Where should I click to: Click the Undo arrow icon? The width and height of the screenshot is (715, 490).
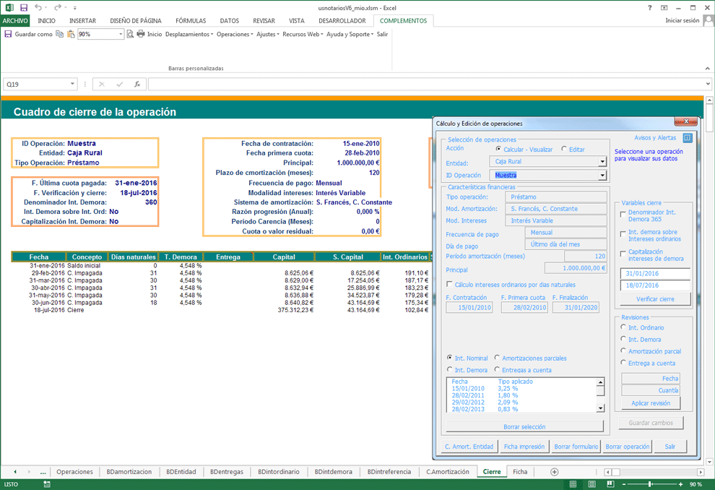38,7
